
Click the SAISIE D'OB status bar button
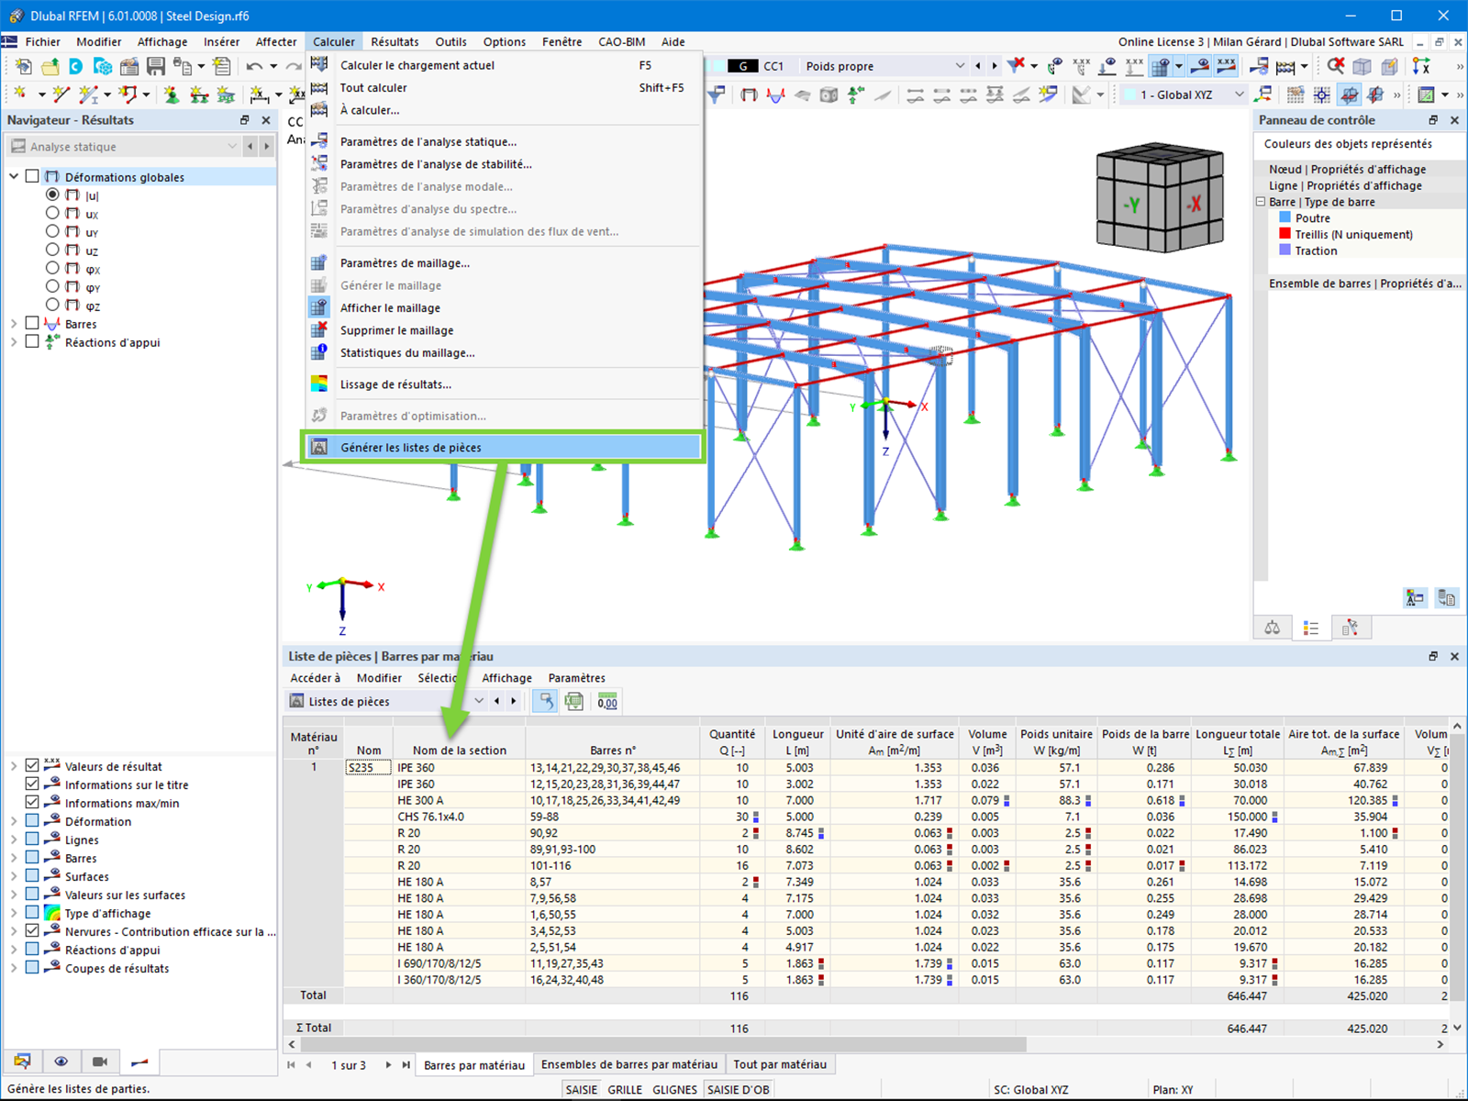click(739, 1090)
